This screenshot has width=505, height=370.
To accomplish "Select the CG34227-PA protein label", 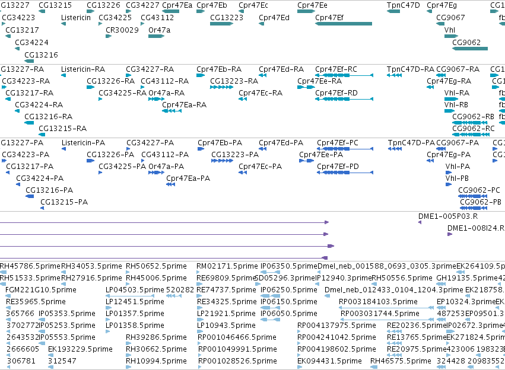I will (150, 143).
